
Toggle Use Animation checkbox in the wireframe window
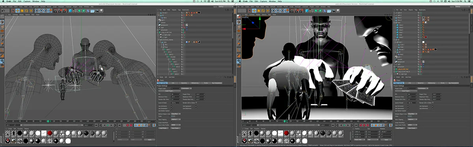[171, 106]
